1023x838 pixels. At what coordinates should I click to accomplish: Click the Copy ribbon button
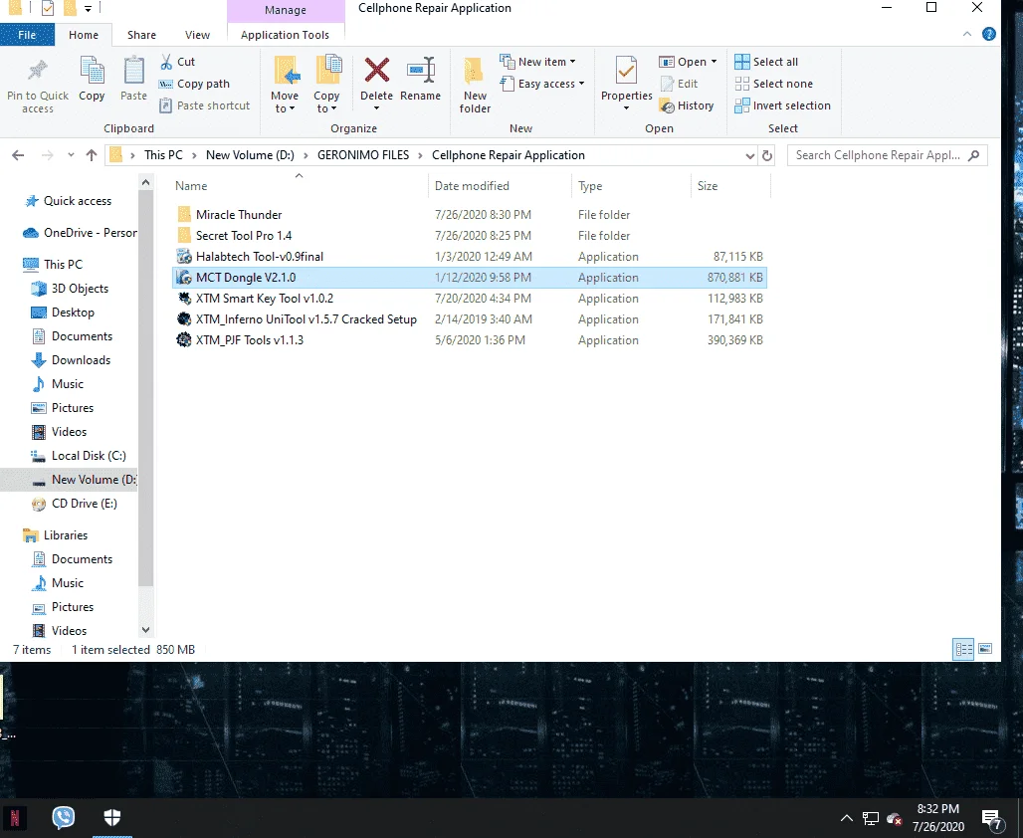pyautogui.click(x=92, y=79)
